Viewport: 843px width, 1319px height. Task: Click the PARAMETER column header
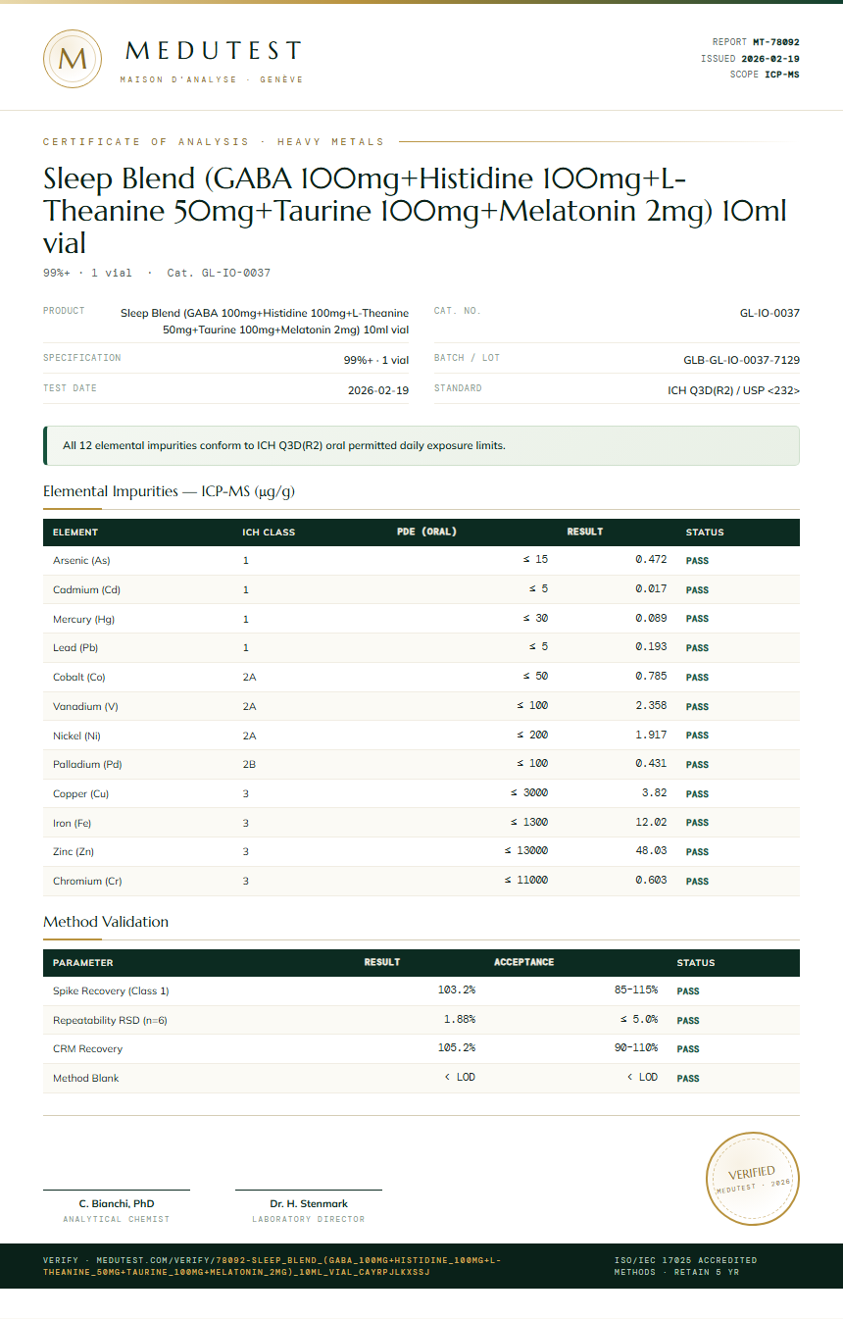point(82,963)
